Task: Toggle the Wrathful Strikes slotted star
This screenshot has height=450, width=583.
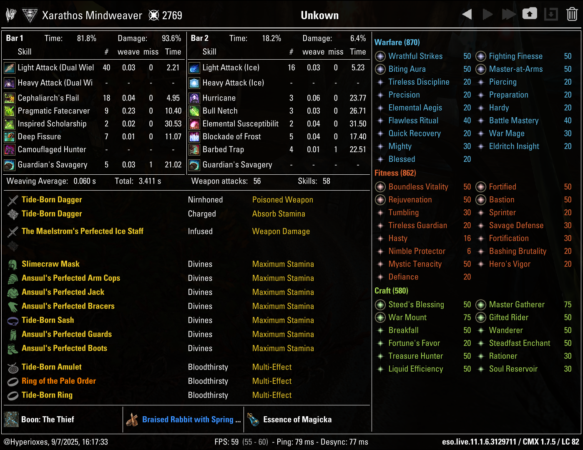Action: (380, 56)
